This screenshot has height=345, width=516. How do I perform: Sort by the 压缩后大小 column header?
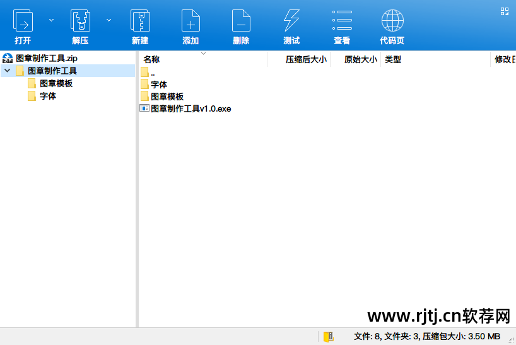(306, 59)
